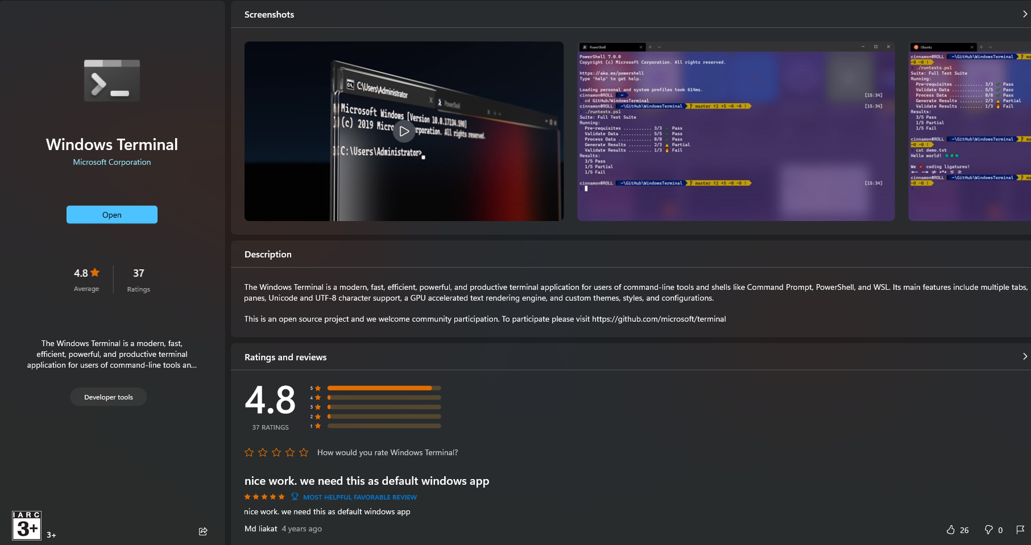This screenshot has width=1031, height=545.
Task: Click the large 4.8 rating score
Action: point(270,400)
